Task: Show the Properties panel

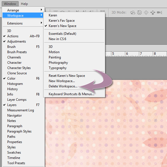Action: (x=23, y=142)
